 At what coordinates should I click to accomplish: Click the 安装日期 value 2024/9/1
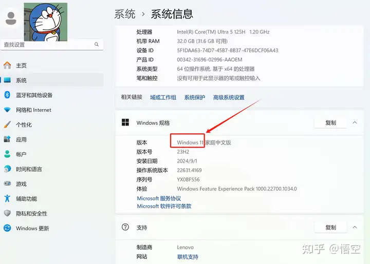pyautogui.click(x=187, y=161)
